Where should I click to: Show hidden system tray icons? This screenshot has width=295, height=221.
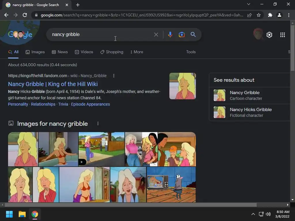point(253,214)
